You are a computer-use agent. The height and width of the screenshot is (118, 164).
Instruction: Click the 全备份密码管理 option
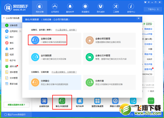tap(109, 40)
